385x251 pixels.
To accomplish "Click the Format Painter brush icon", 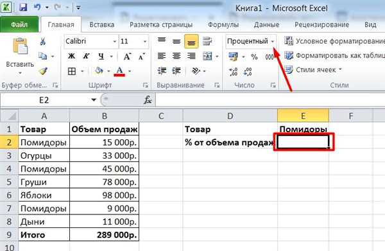I will tap(43, 71).
